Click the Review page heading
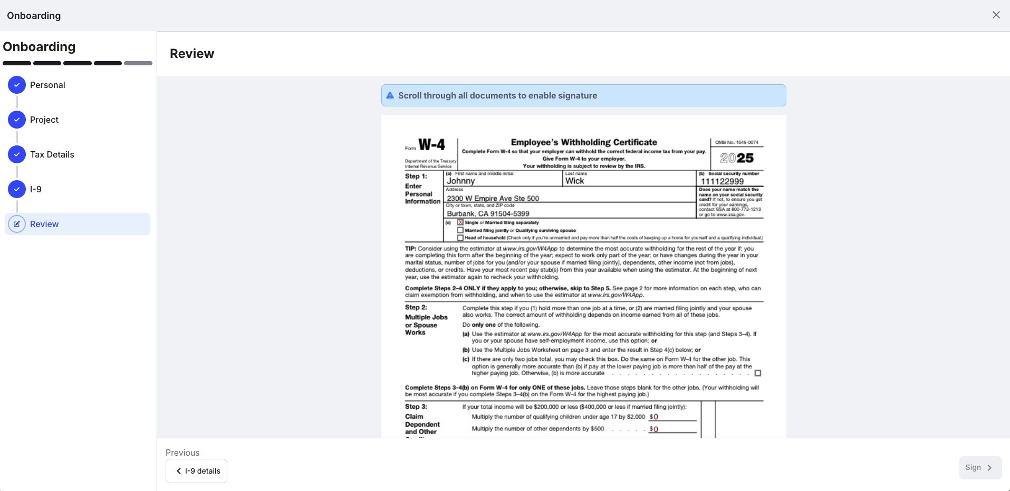This screenshot has width=1010, height=491. (192, 54)
